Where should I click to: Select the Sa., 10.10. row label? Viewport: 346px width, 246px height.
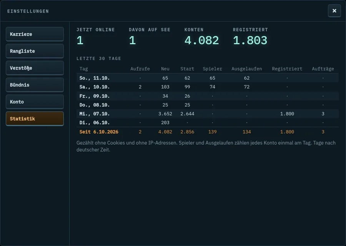pos(95,87)
